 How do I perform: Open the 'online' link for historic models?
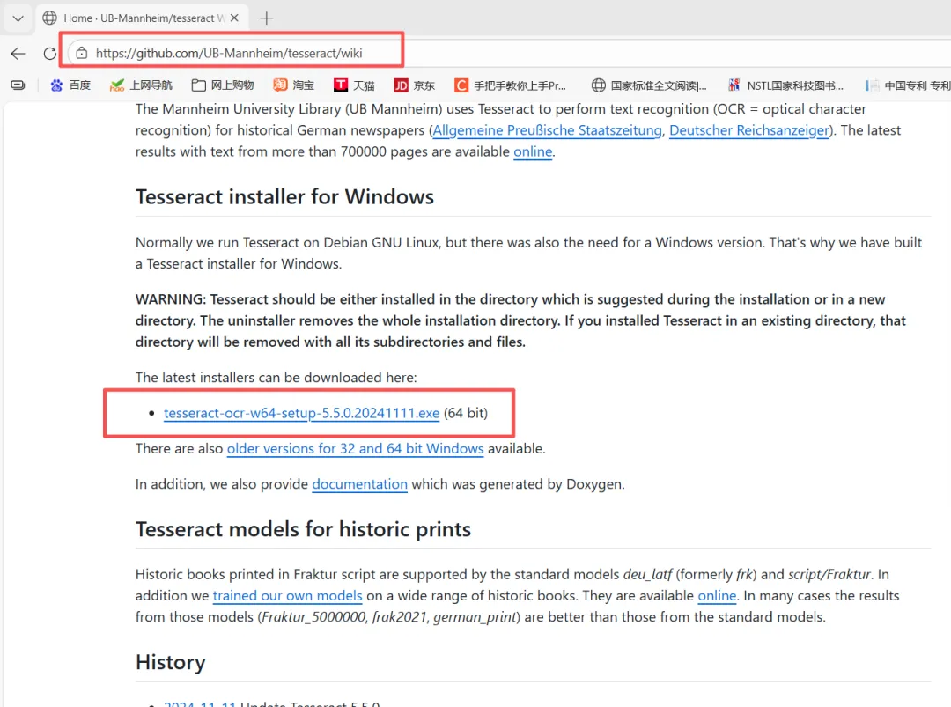pos(717,596)
